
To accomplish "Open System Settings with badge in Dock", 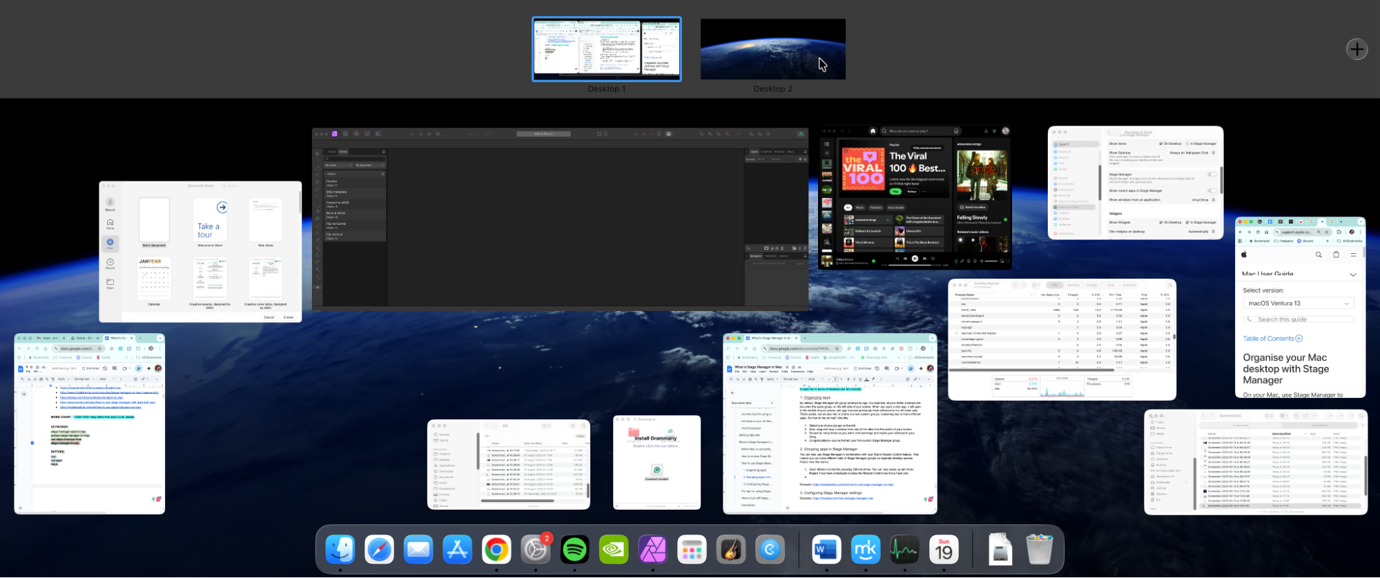I will [x=536, y=550].
